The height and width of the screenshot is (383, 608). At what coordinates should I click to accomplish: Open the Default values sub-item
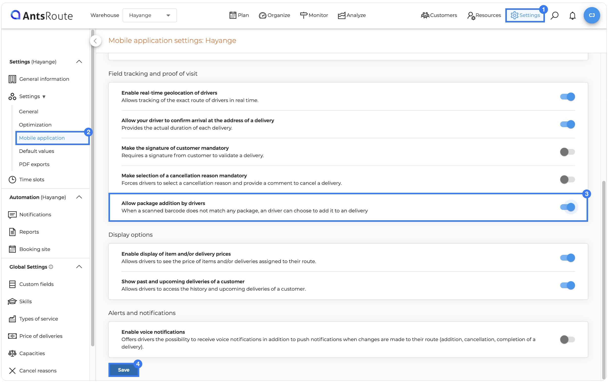[x=36, y=151]
